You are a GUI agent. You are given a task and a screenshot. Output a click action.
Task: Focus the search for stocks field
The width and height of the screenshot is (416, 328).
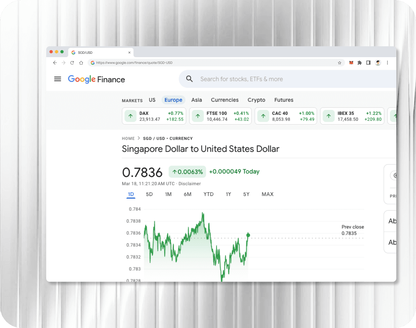pos(288,79)
